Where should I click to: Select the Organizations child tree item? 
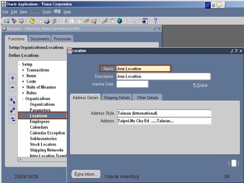[x=42, y=104]
